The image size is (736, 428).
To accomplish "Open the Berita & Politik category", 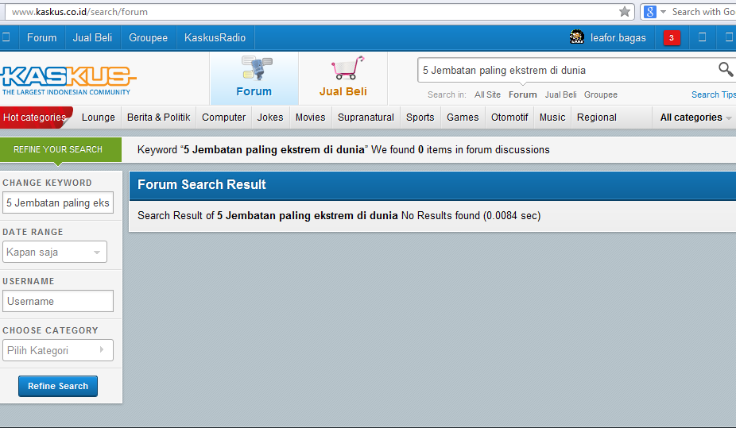I will pos(159,118).
